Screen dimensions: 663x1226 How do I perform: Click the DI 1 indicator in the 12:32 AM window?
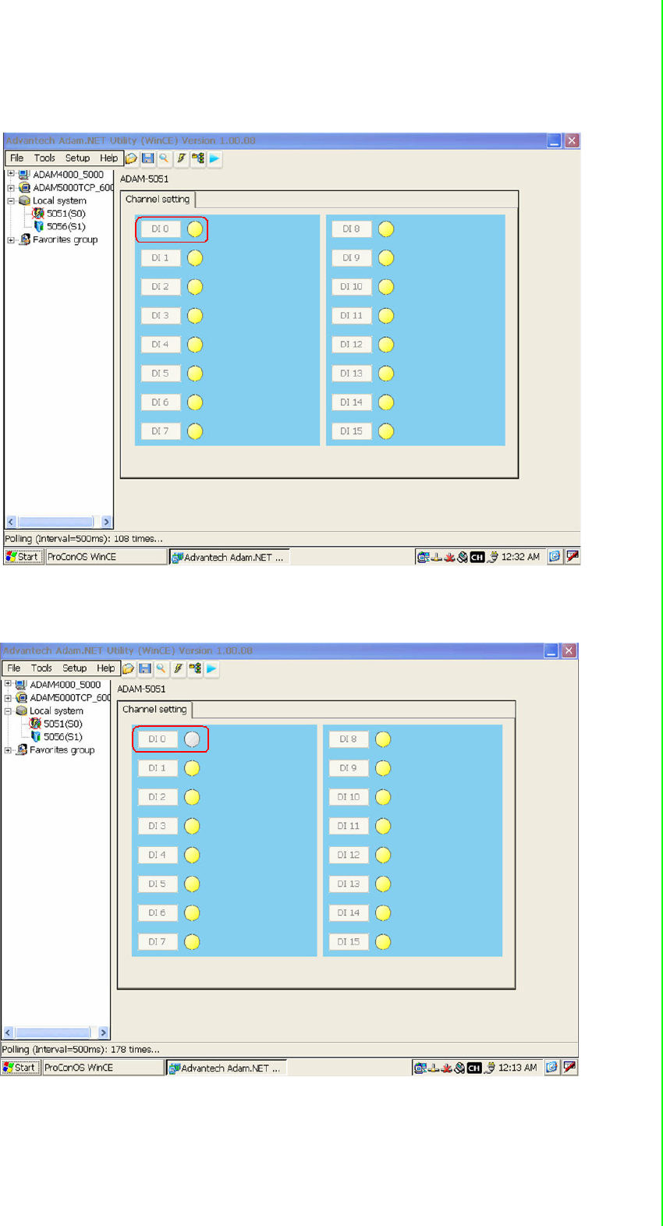pos(195,258)
